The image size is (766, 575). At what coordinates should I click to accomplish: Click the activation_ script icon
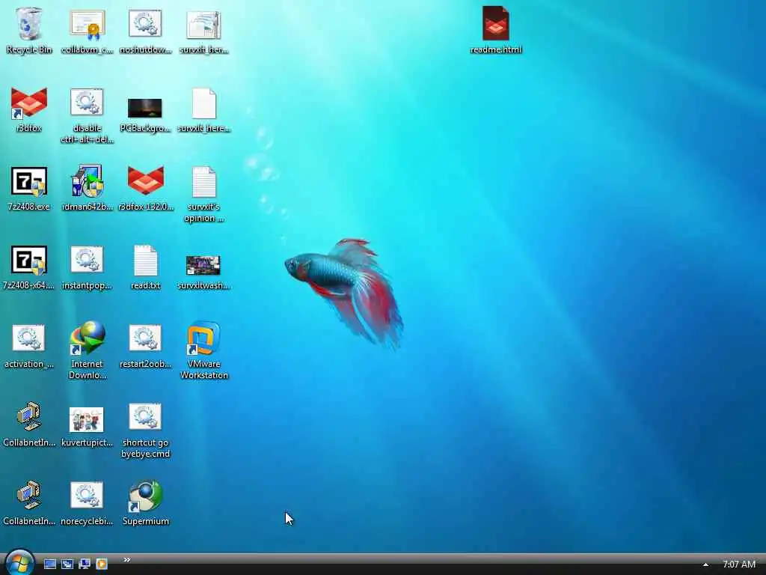click(29, 346)
